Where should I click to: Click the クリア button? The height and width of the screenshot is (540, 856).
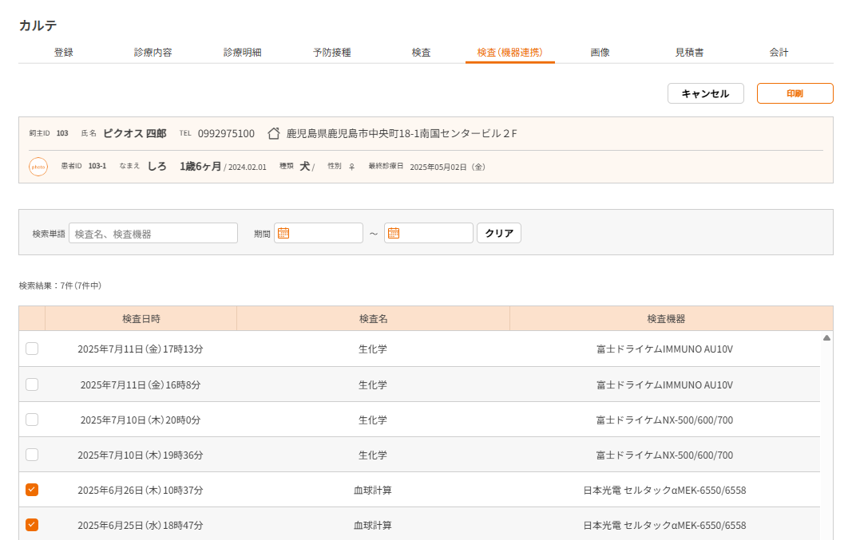tap(499, 233)
